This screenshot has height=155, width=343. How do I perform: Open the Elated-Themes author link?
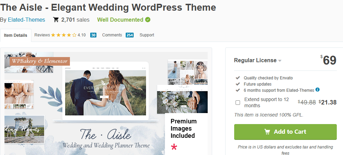coord(27,20)
